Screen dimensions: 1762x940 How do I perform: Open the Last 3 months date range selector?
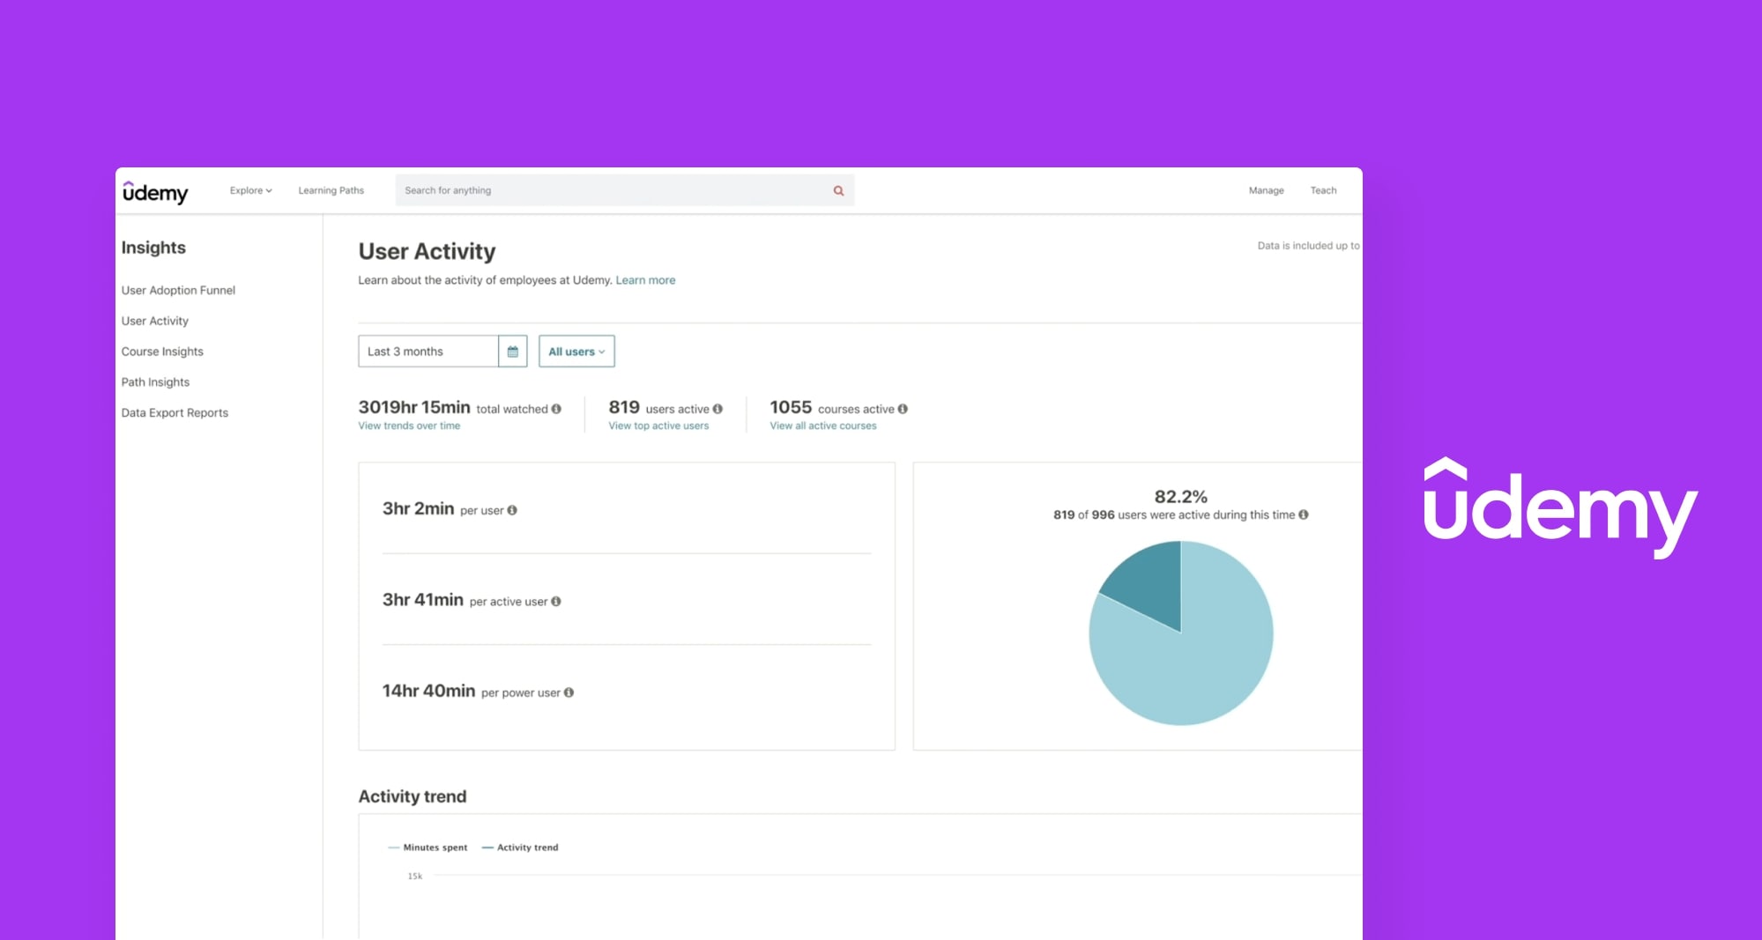[x=428, y=352]
